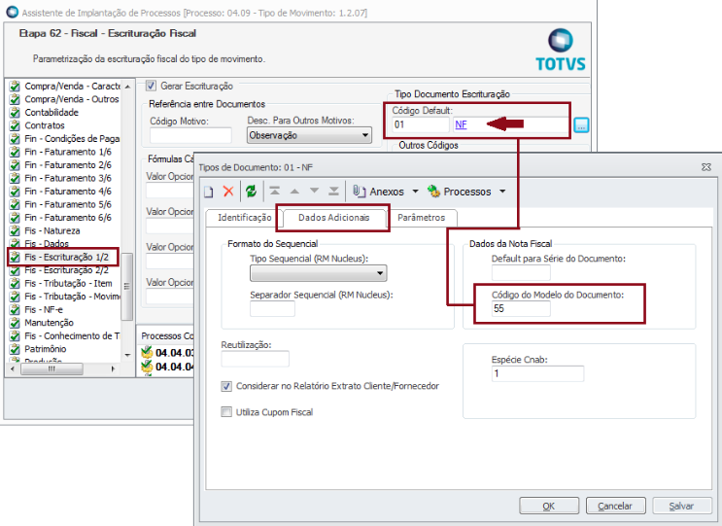Image resolution: width=722 pixels, height=526 pixels.
Task: Click Código do Modelo do Documento field
Action: pos(521,308)
